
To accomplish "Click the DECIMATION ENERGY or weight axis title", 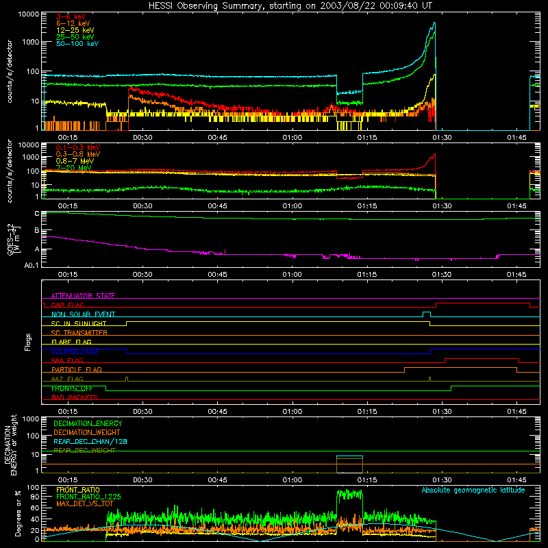I will point(10,445).
